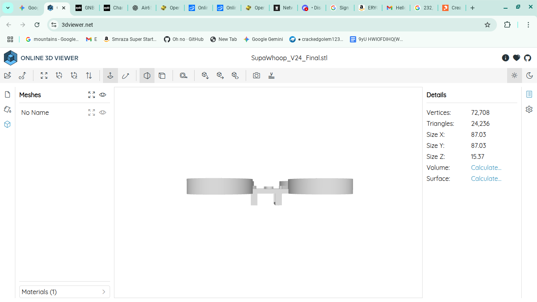Image resolution: width=537 pixels, height=302 pixels.
Task: Open the Google Gemini bookmark
Action: point(263,39)
